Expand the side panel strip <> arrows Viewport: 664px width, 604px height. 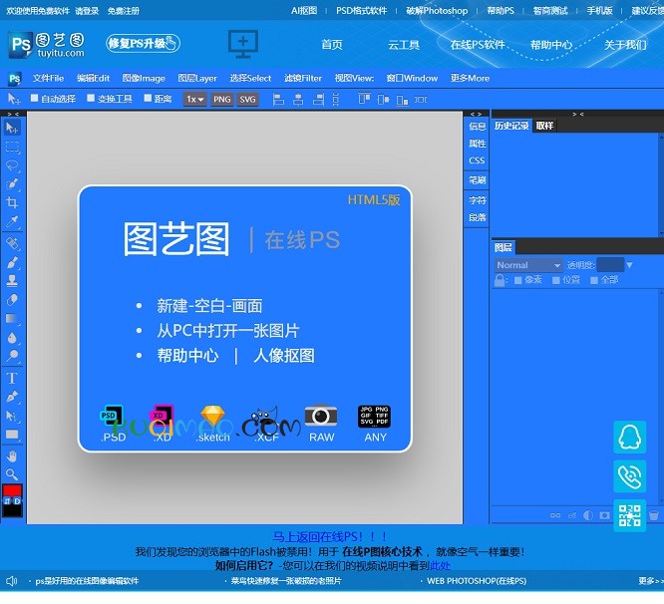[x=476, y=114]
